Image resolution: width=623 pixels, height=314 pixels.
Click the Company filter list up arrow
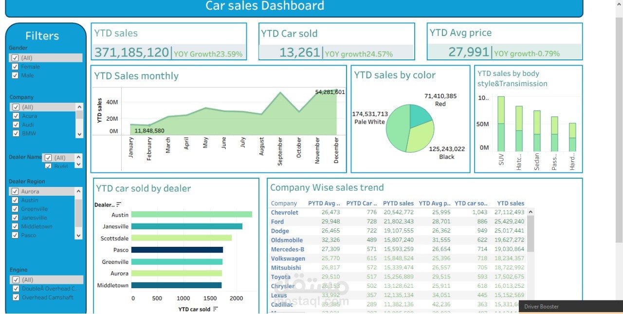coord(79,107)
